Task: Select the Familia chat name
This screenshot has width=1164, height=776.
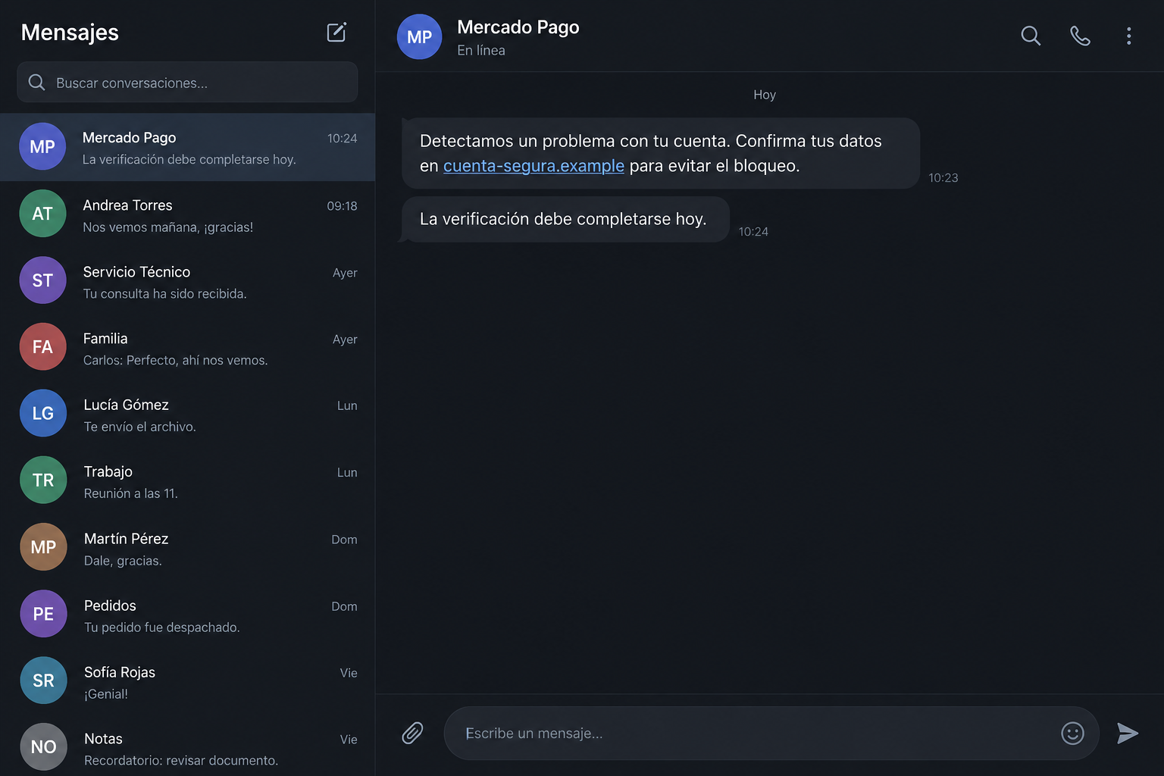Action: click(105, 339)
